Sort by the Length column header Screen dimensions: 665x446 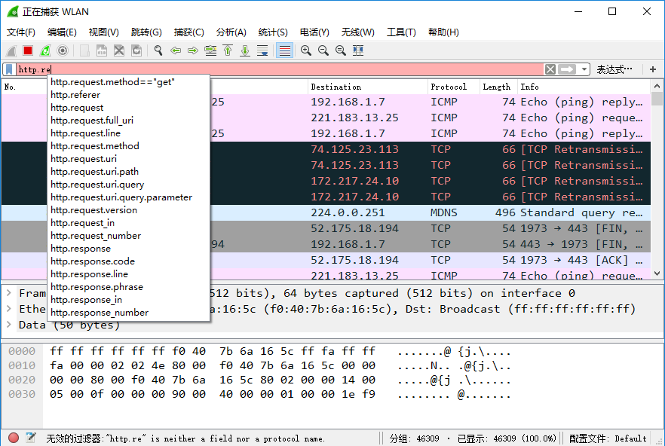498,87
